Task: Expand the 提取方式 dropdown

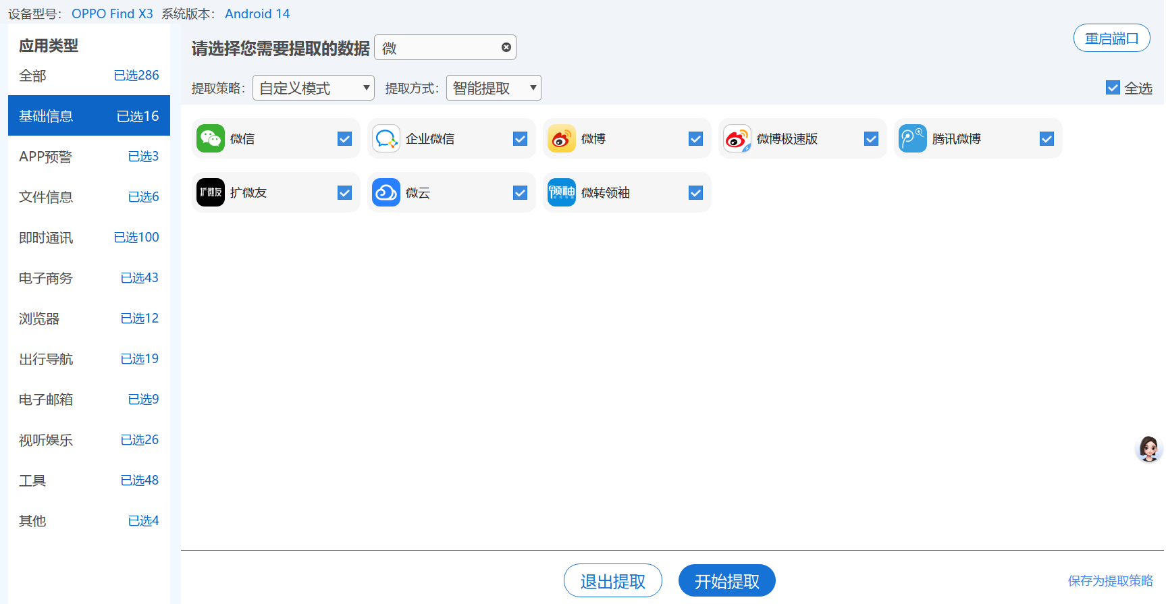Action: pyautogui.click(x=494, y=88)
